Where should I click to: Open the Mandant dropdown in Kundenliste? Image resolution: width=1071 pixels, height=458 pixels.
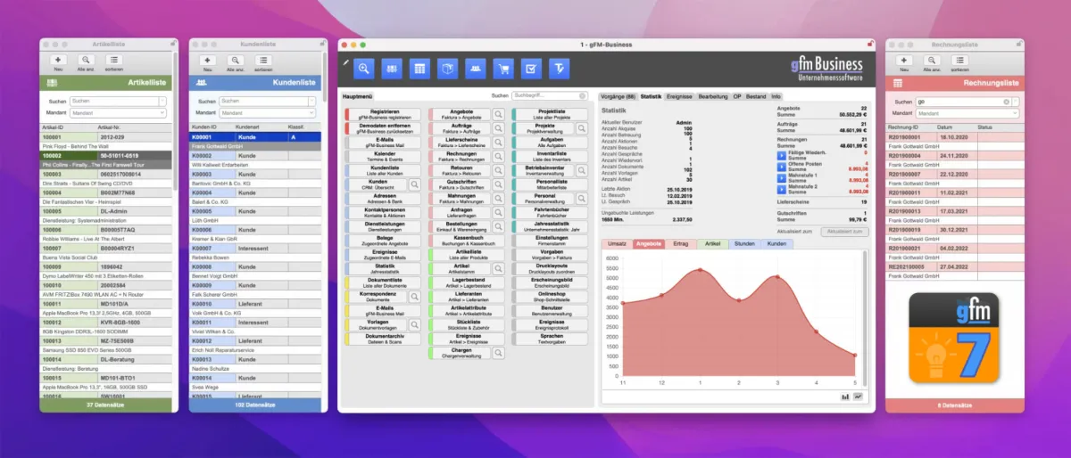click(x=268, y=113)
